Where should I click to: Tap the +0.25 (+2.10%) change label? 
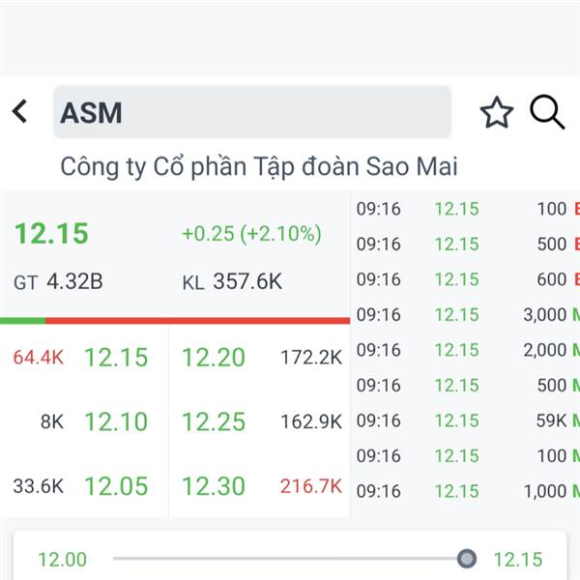pyautogui.click(x=251, y=234)
